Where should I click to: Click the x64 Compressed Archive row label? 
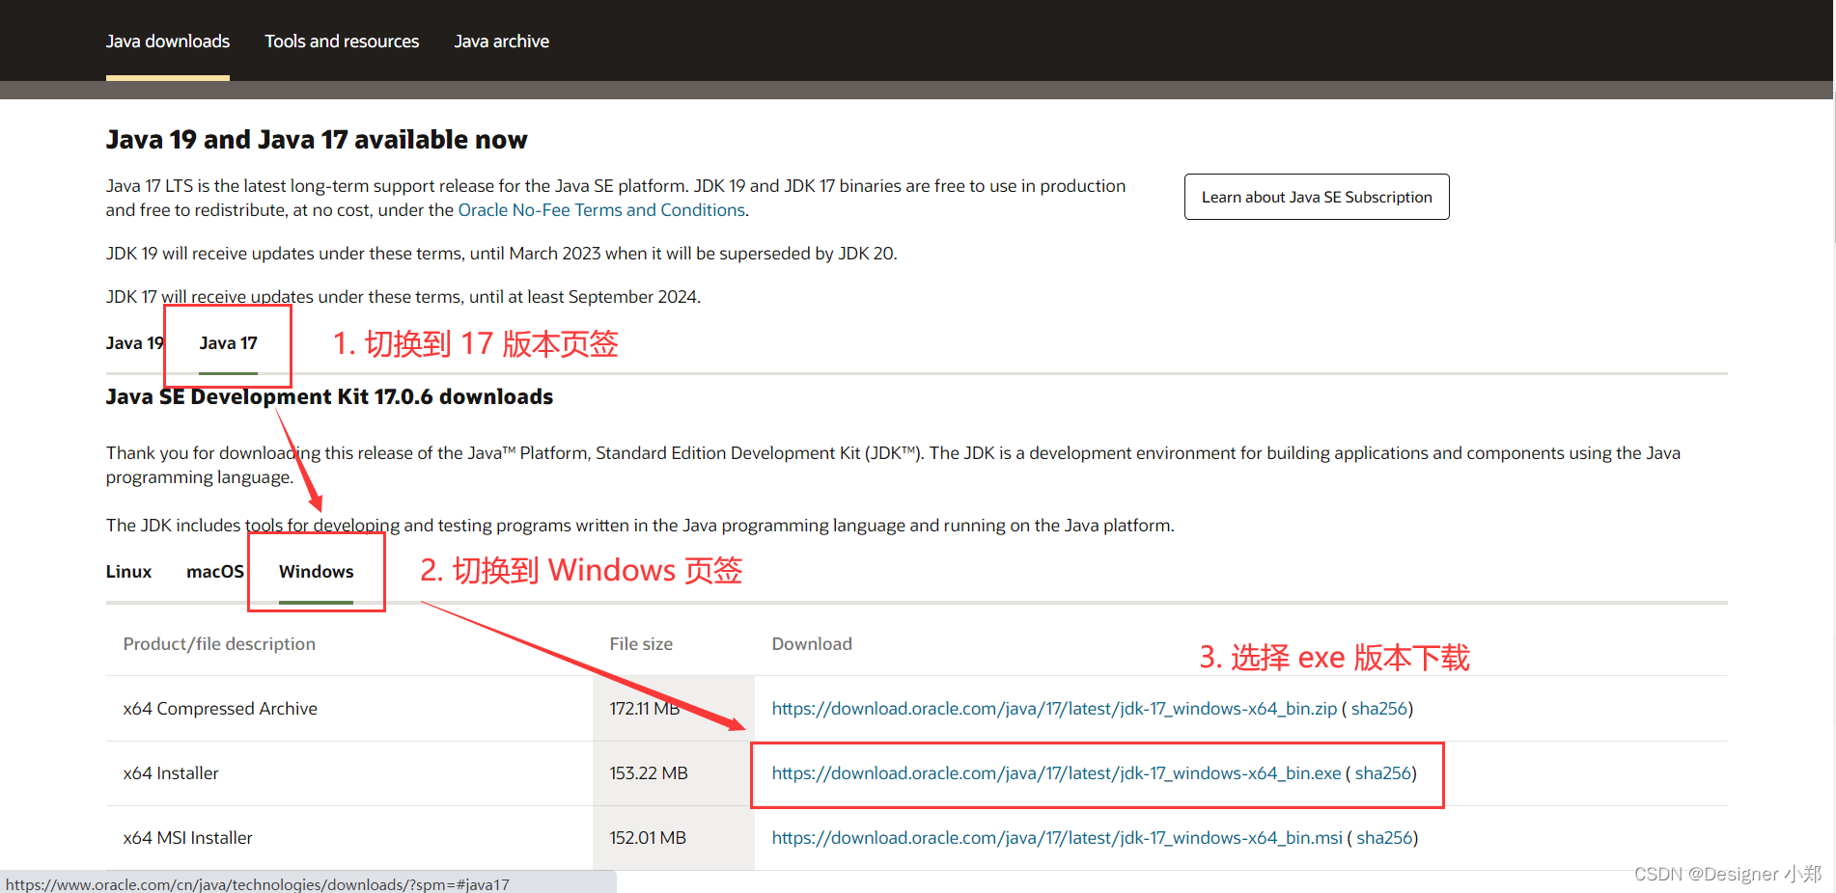tap(220, 709)
